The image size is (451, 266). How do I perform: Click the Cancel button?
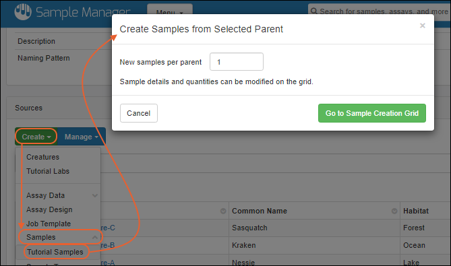(x=139, y=113)
